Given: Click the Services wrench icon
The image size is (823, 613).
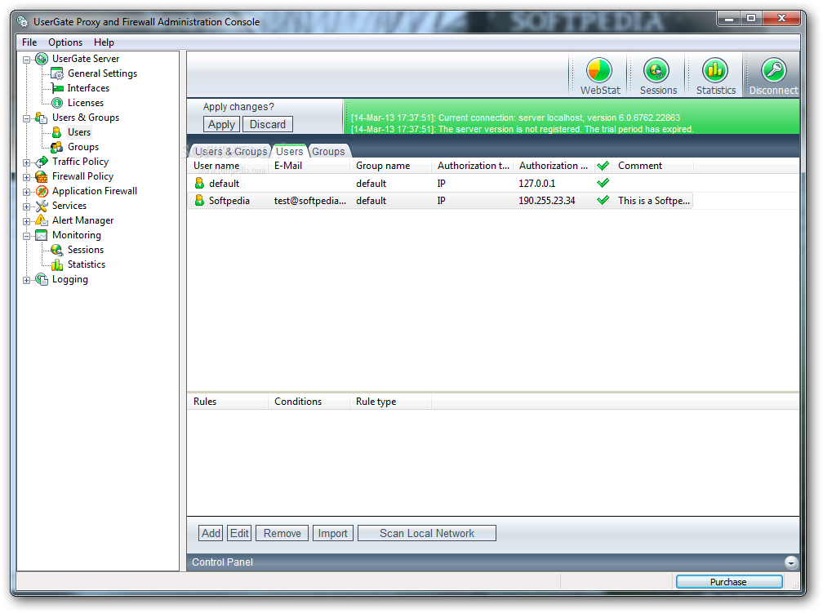Looking at the screenshot, I should click(42, 206).
